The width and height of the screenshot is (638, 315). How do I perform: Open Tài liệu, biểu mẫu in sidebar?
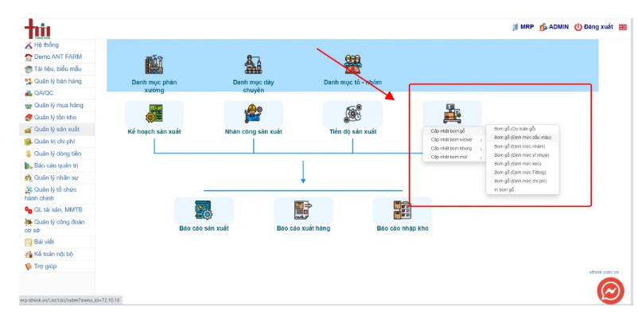[57, 69]
